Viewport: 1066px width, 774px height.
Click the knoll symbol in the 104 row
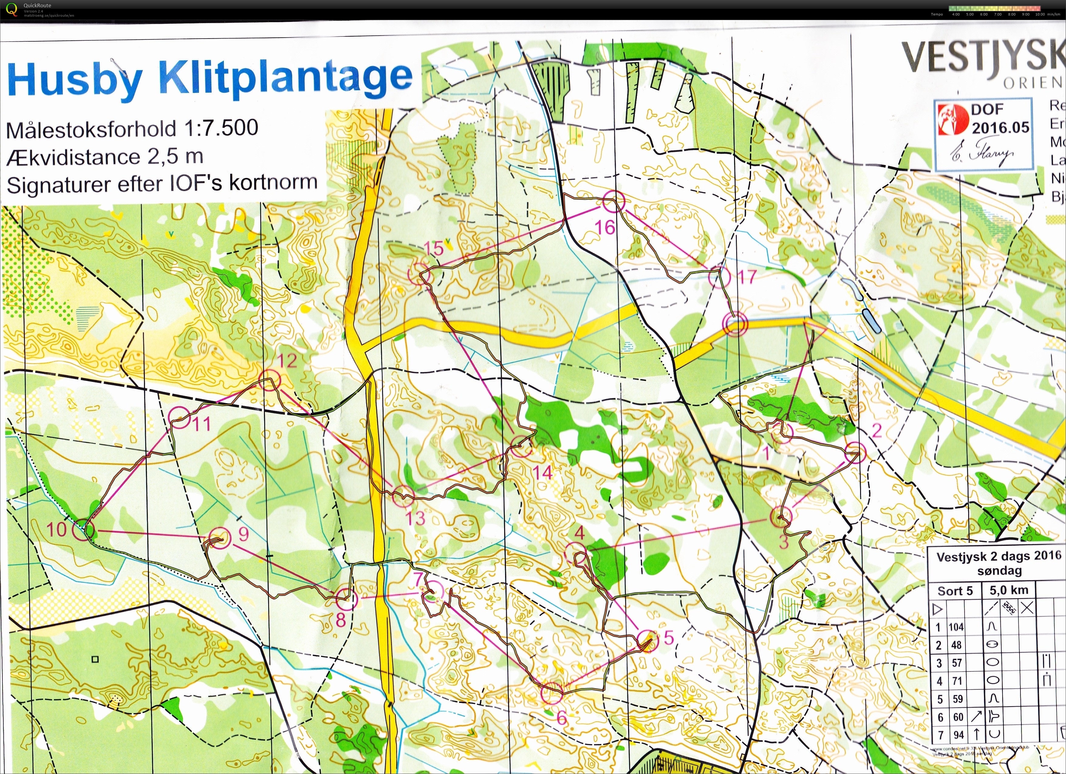coord(992,626)
